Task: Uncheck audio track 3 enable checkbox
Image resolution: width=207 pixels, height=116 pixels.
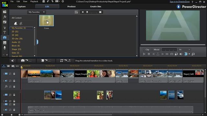Action: 10,110
